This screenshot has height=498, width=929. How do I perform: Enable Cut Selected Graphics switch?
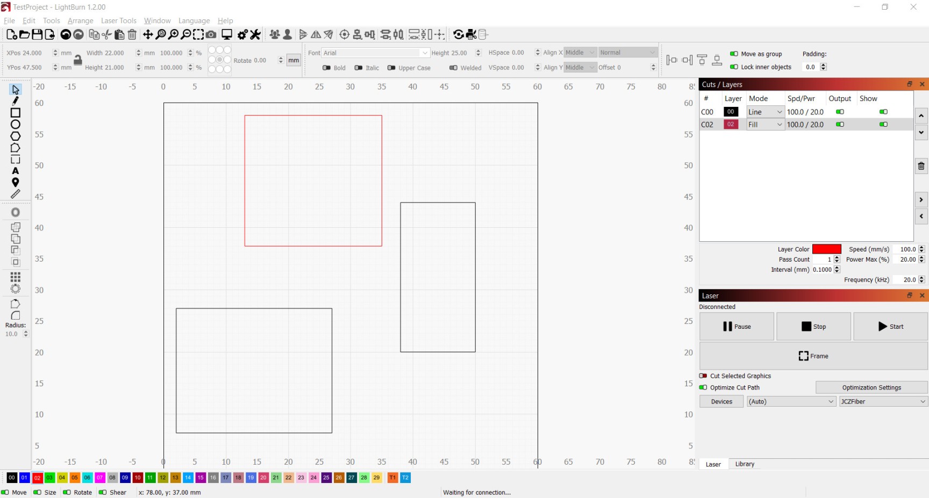703,376
